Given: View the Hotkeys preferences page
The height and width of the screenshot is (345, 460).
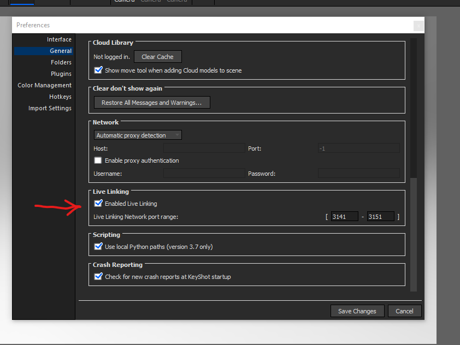Looking at the screenshot, I should [x=60, y=97].
